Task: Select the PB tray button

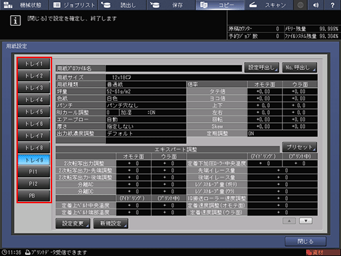Action: (x=34, y=196)
